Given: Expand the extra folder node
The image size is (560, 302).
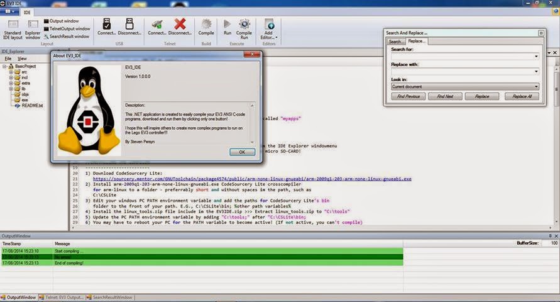Looking at the screenshot, I should [x=11, y=83].
